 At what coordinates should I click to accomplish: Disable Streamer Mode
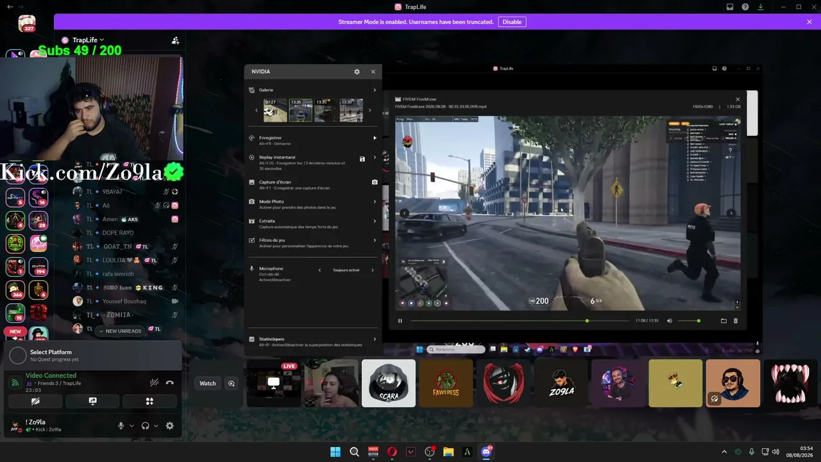pos(512,22)
